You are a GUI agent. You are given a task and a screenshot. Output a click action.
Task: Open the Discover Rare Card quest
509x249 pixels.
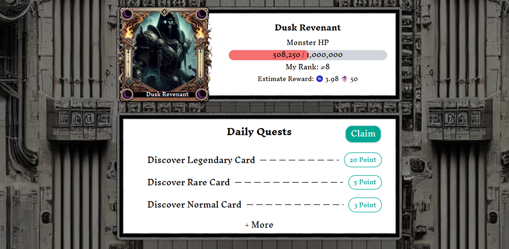tap(188, 182)
